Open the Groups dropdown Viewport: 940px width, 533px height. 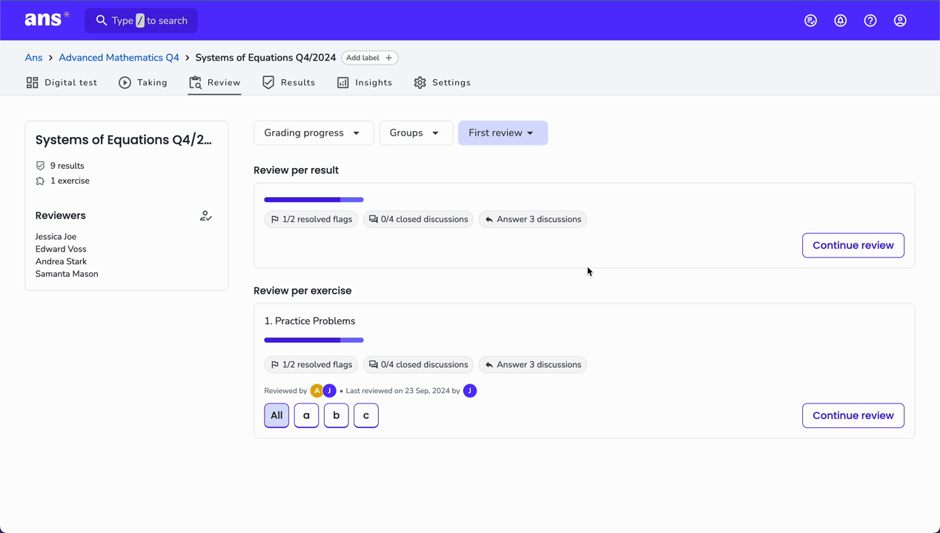pos(416,133)
